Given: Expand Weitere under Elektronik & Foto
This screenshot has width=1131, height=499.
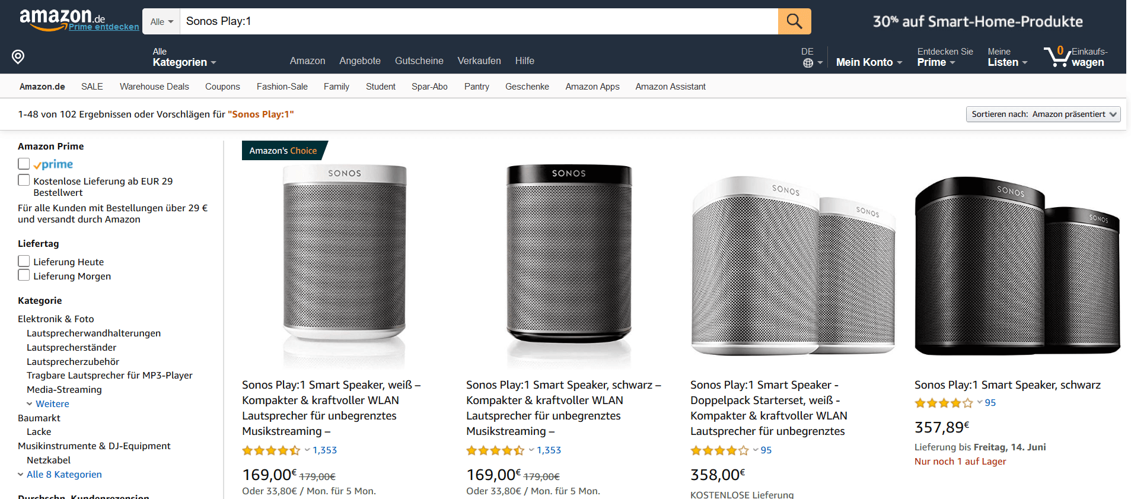Looking at the screenshot, I should (52, 404).
